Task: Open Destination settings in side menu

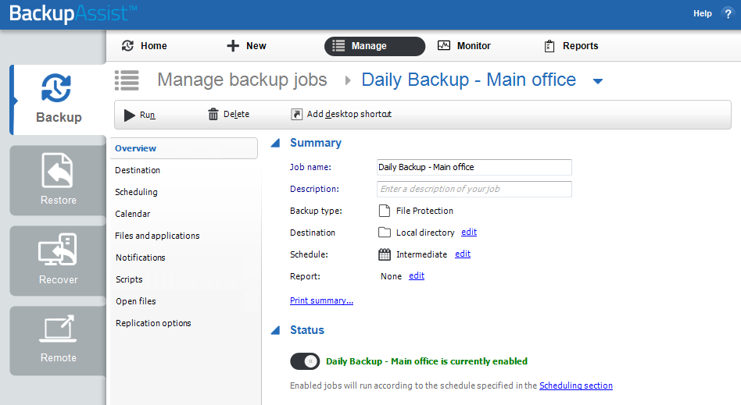Action: tap(138, 170)
